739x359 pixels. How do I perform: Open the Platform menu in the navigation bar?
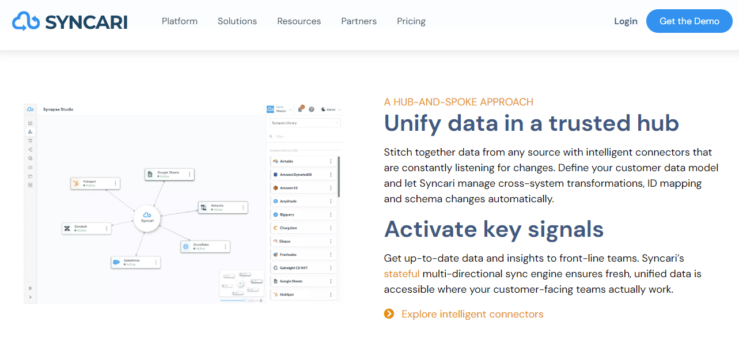179,21
